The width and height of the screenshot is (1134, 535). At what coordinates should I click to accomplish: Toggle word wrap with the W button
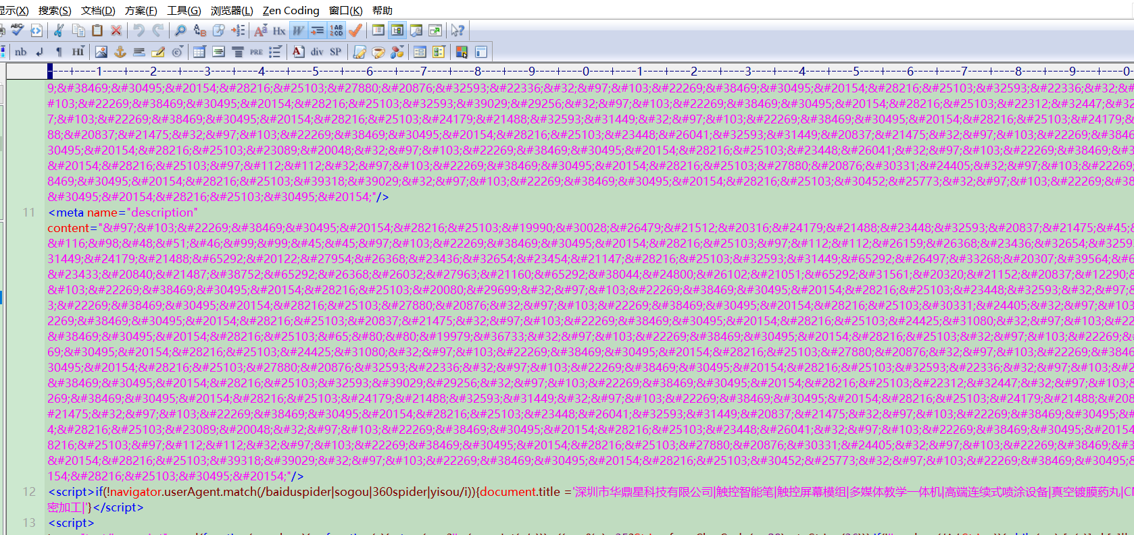click(298, 30)
